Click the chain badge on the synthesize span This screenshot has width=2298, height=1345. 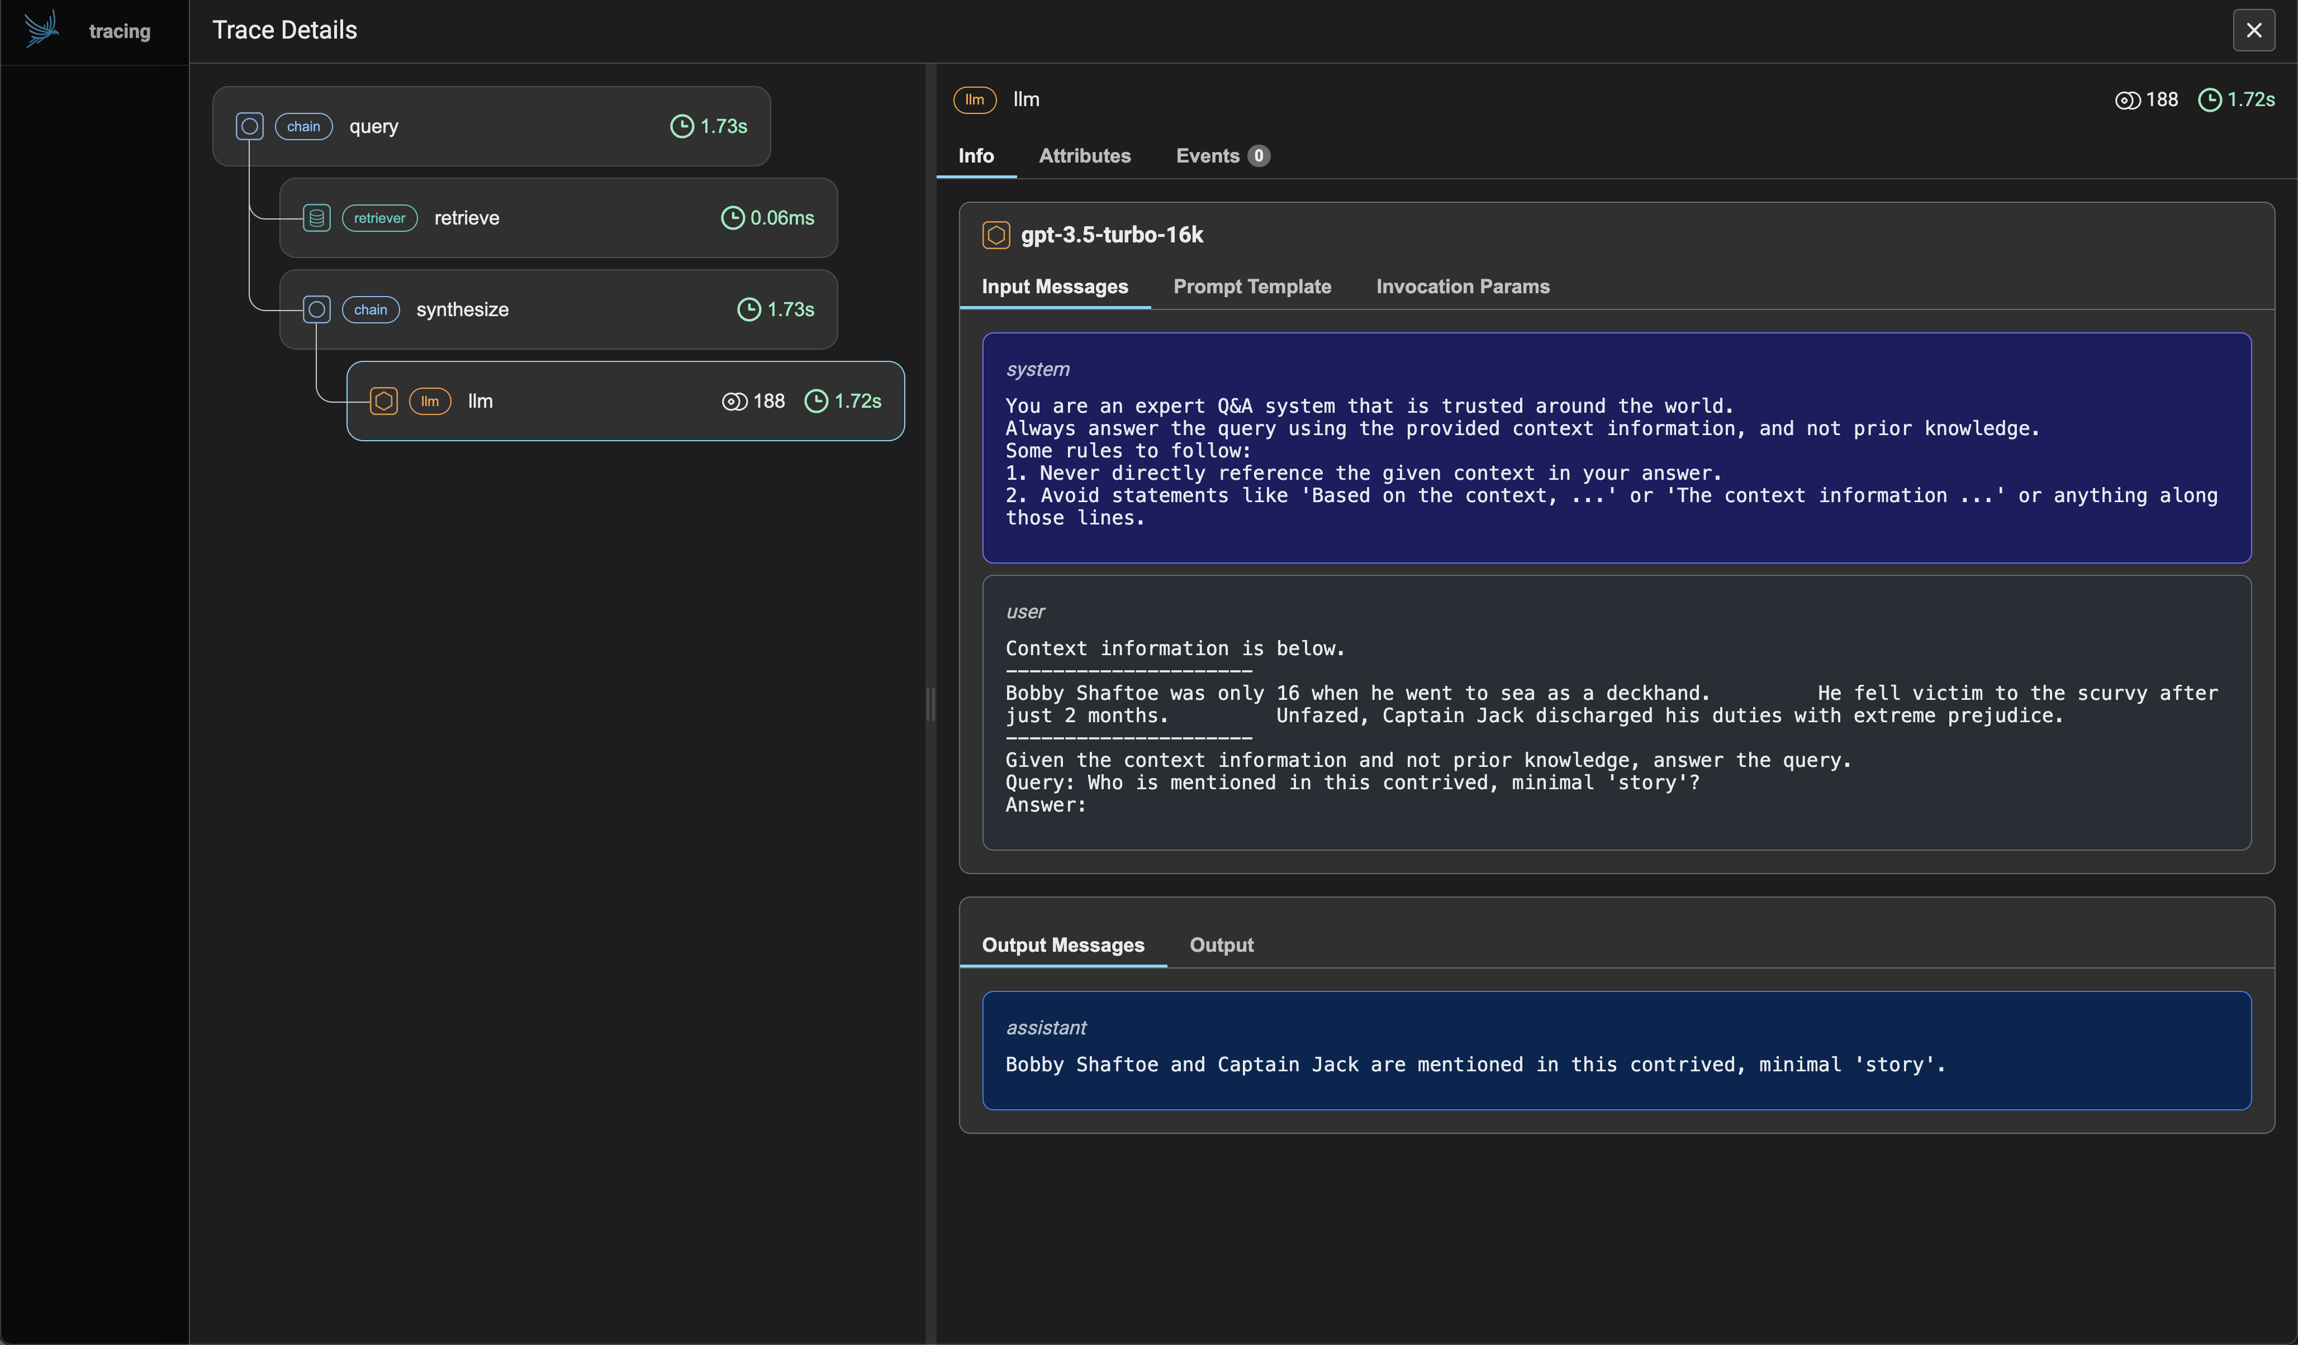coord(370,310)
